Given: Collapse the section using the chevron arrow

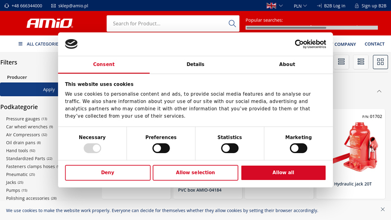Looking at the screenshot, I should tap(379, 91).
